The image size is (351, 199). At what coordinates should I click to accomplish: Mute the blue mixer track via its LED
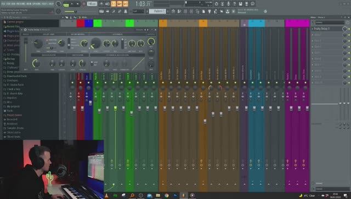[88, 83]
